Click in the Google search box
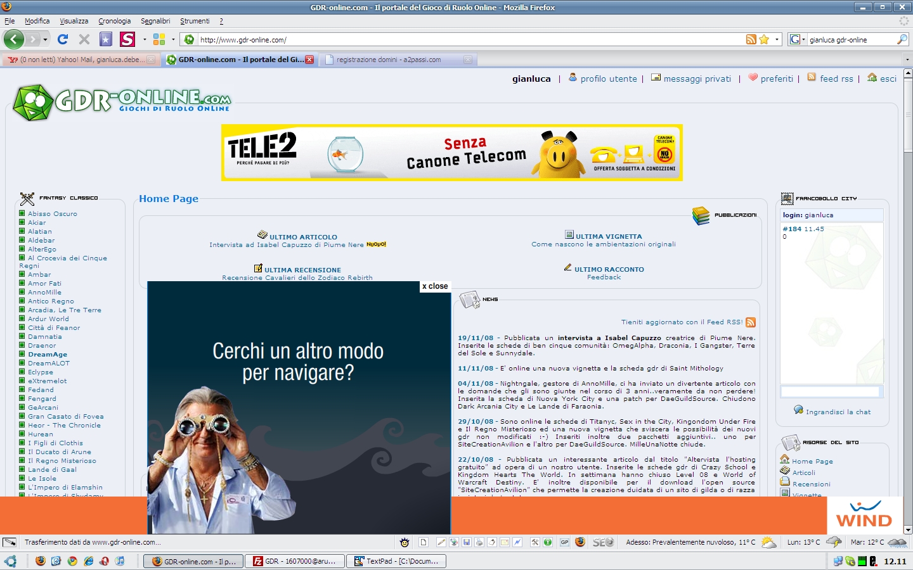Image resolution: width=913 pixels, height=570 pixels. [x=851, y=39]
